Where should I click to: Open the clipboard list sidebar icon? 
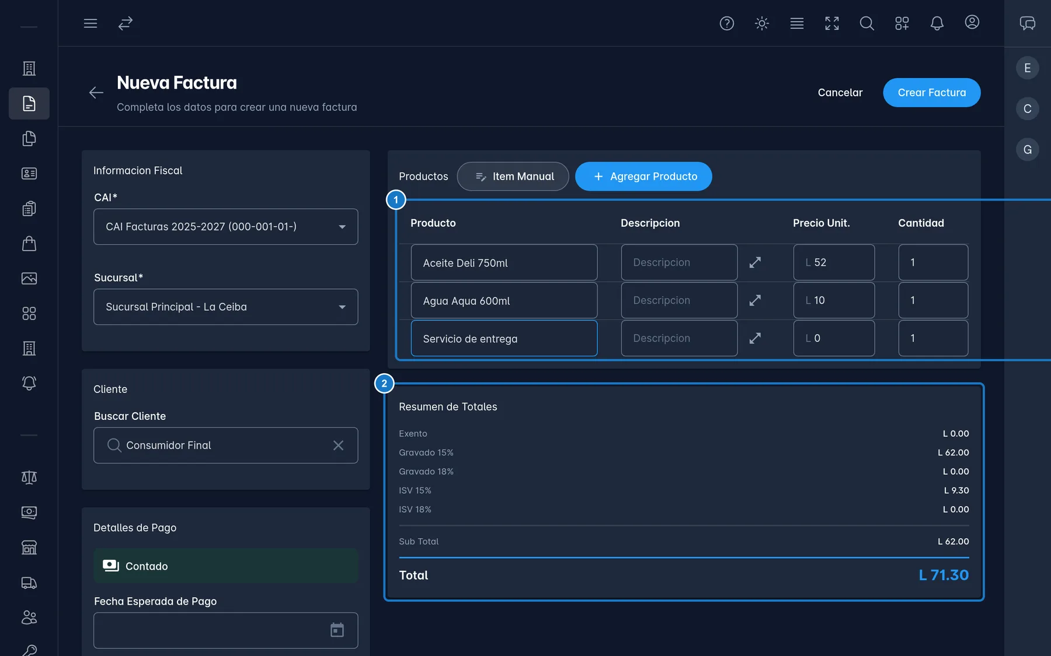29,208
